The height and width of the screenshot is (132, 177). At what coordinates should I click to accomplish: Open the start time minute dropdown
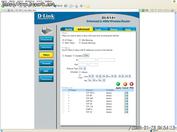(x=98, y=76)
